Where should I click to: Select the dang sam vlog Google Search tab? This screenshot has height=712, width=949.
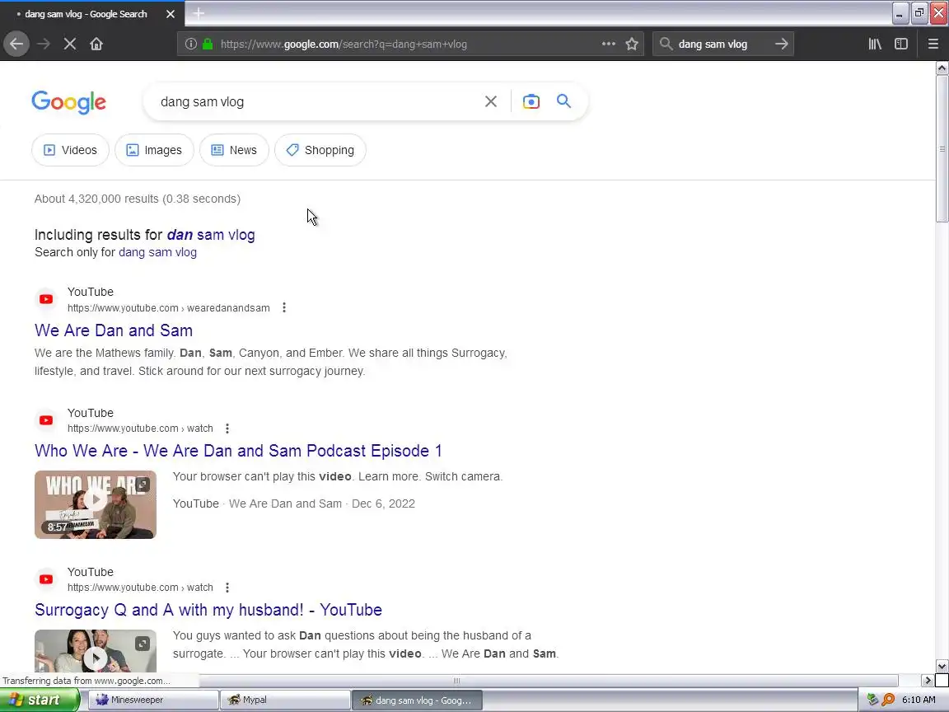(86, 13)
